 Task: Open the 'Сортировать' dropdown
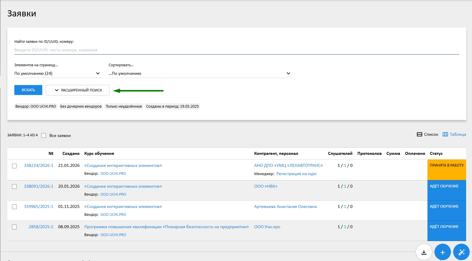point(200,73)
